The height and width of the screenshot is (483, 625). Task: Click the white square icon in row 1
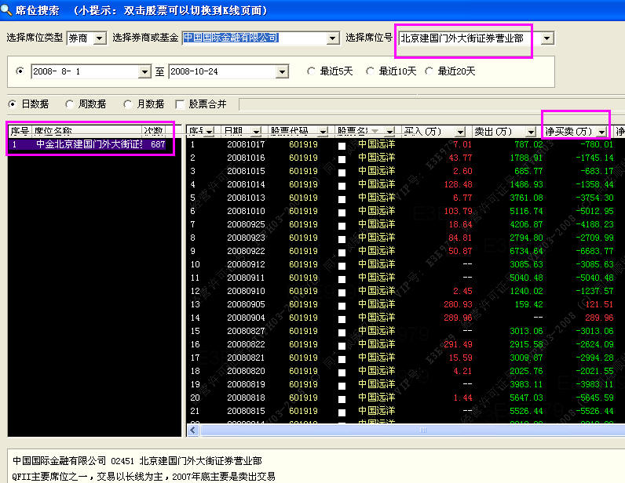342,145
